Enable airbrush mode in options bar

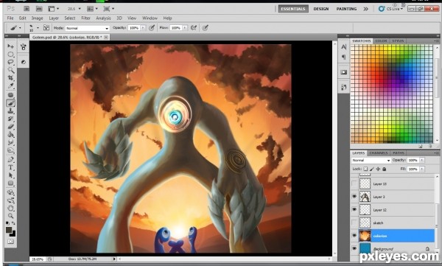click(x=194, y=28)
